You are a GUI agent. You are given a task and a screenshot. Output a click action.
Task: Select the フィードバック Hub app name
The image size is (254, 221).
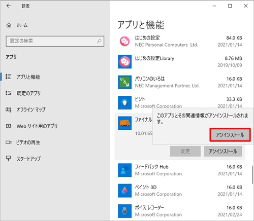pos(151,167)
